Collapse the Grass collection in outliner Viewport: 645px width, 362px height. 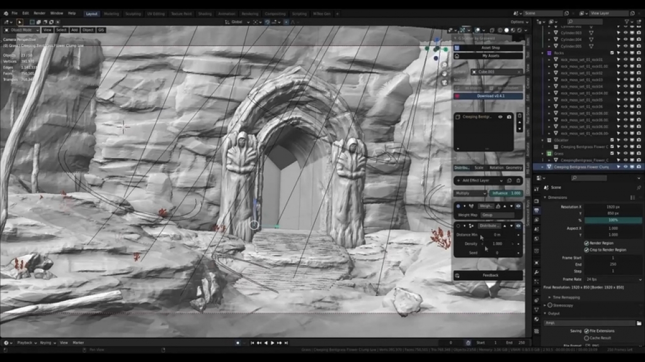point(542,154)
